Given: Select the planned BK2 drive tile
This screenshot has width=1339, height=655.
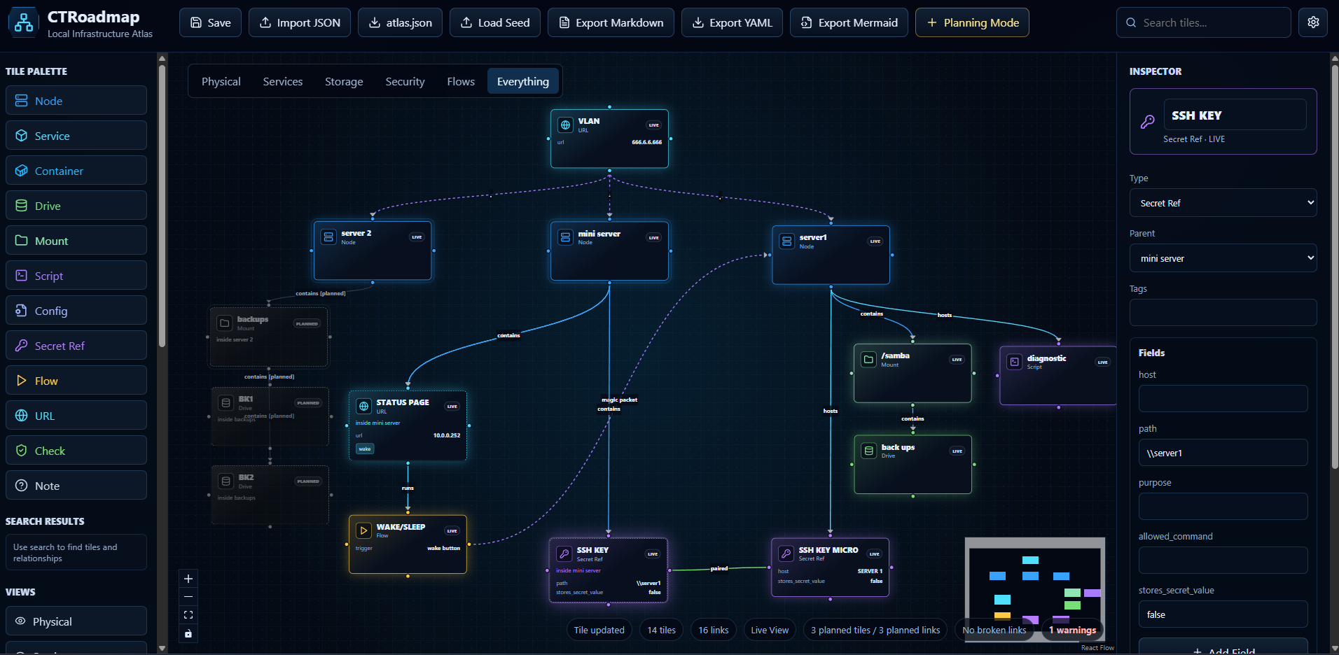Looking at the screenshot, I should 270,495.
